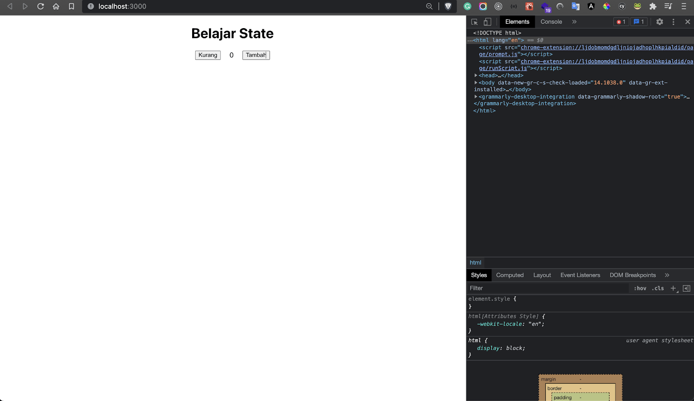Click the Kurang button
The image size is (694, 401).
[208, 55]
